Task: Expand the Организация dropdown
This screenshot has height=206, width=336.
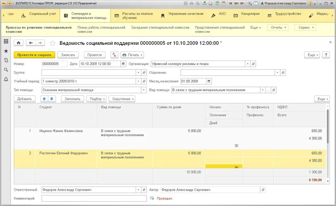Action: [x=248, y=64]
